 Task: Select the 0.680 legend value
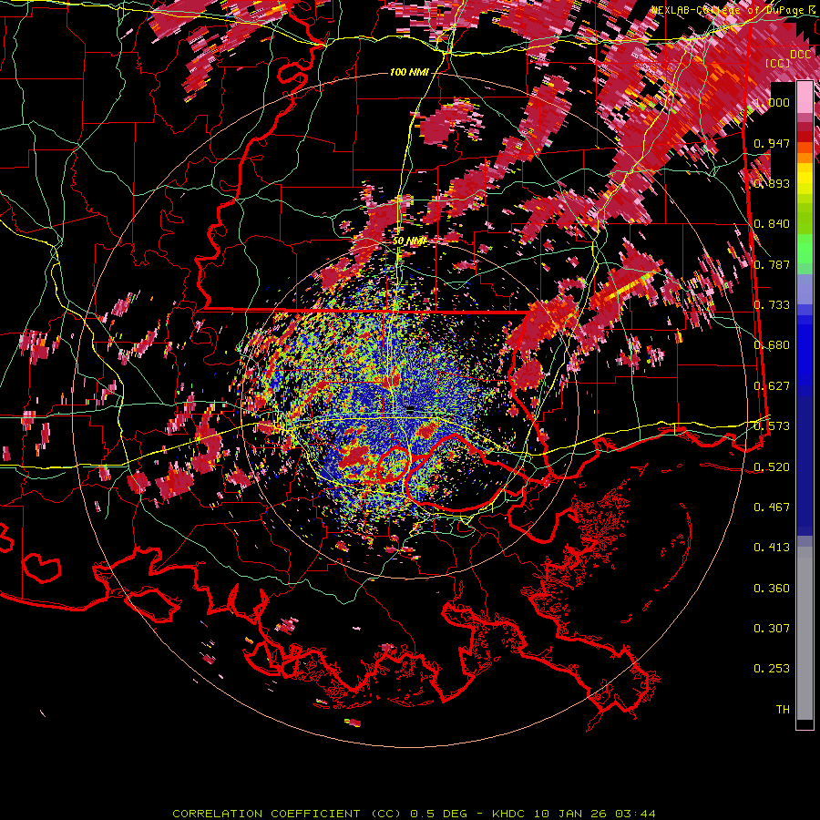pos(772,345)
